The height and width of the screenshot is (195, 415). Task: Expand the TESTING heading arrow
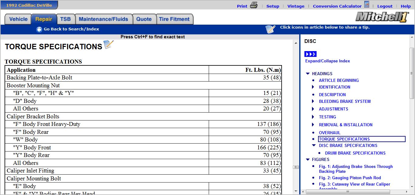tap(313, 117)
